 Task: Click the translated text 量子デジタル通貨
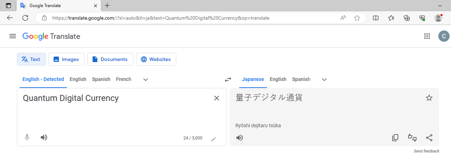[x=269, y=98]
